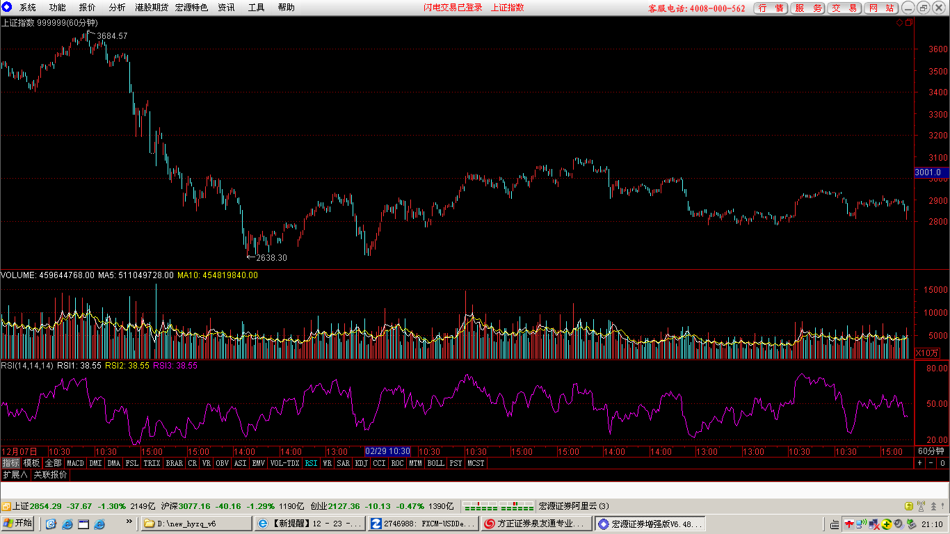Screen dimensions: 950x534
Task: Switch to the CCI indicator
Action: [x=379, y=463]
